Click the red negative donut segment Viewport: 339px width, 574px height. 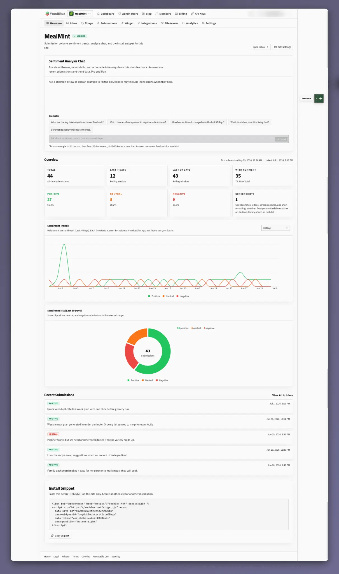(130, 357)
